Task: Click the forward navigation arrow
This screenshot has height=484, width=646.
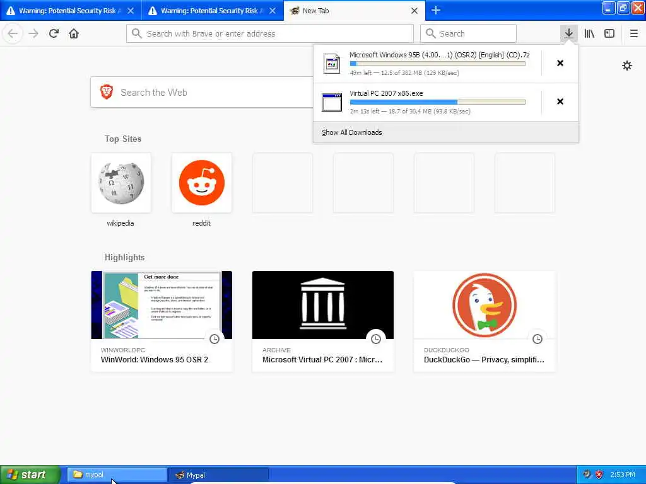Action: [33, 33]
